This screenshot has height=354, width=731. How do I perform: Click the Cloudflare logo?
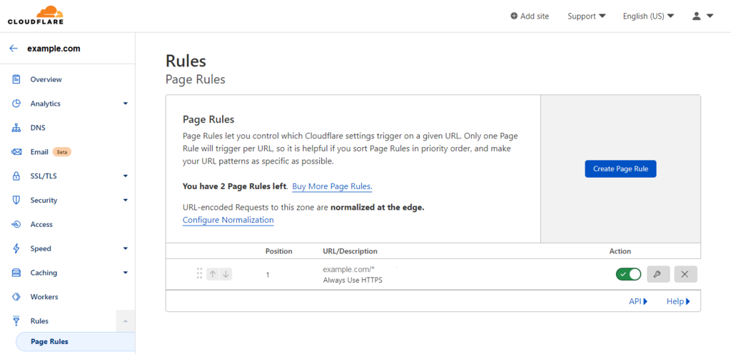(x=36, y=15)
